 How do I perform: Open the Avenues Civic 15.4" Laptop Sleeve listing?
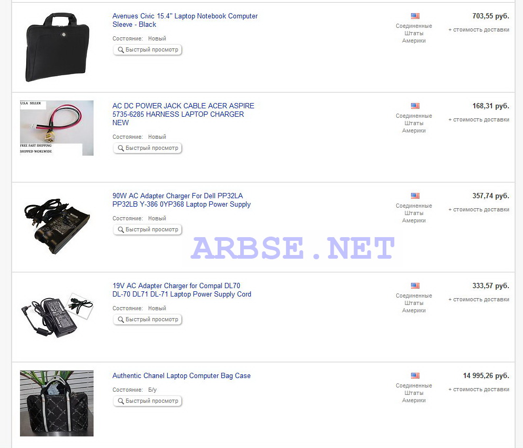(185, 20)
